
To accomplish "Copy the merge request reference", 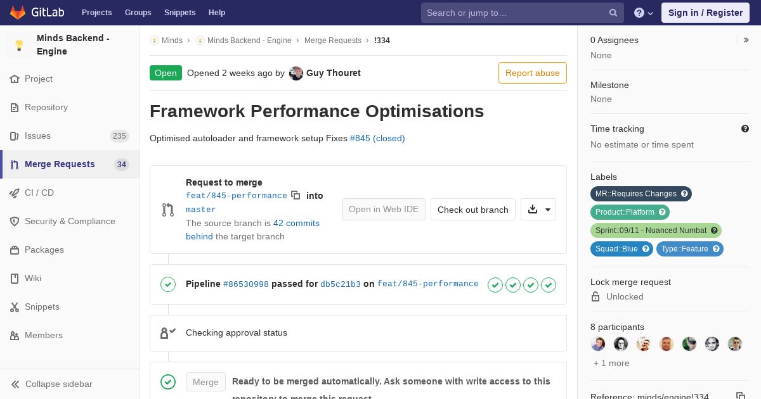I will point(740,396).
